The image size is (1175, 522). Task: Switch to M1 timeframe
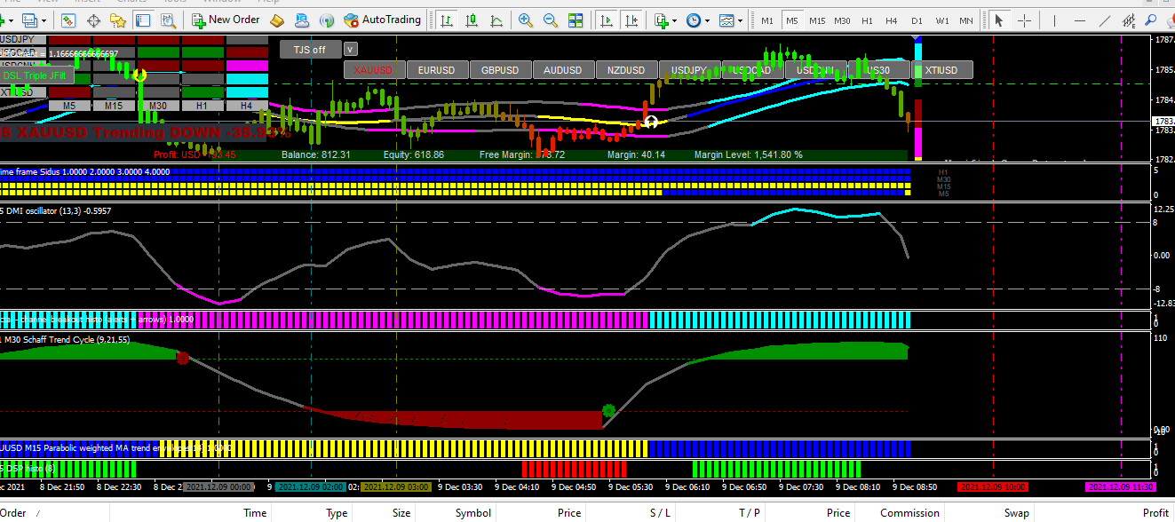[766, 20]
